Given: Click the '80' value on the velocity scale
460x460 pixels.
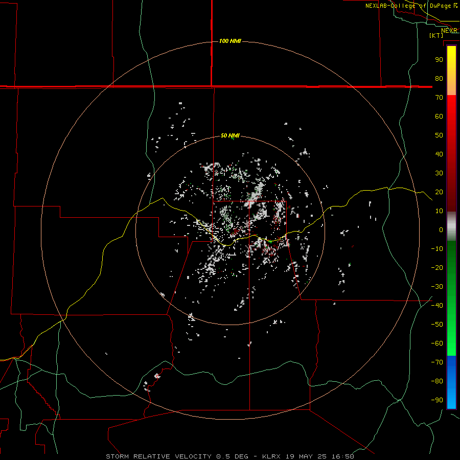Looking at the screenshot, I should coord(439,78).
